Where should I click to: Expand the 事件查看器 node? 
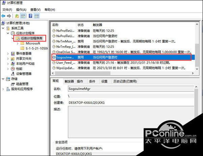pos(8,53)
